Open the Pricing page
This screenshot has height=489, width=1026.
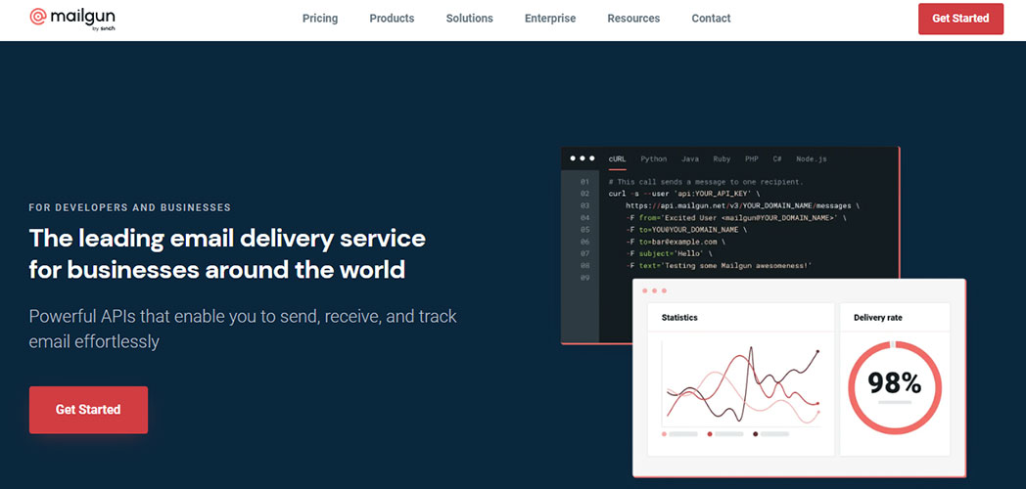click(320, 19)
